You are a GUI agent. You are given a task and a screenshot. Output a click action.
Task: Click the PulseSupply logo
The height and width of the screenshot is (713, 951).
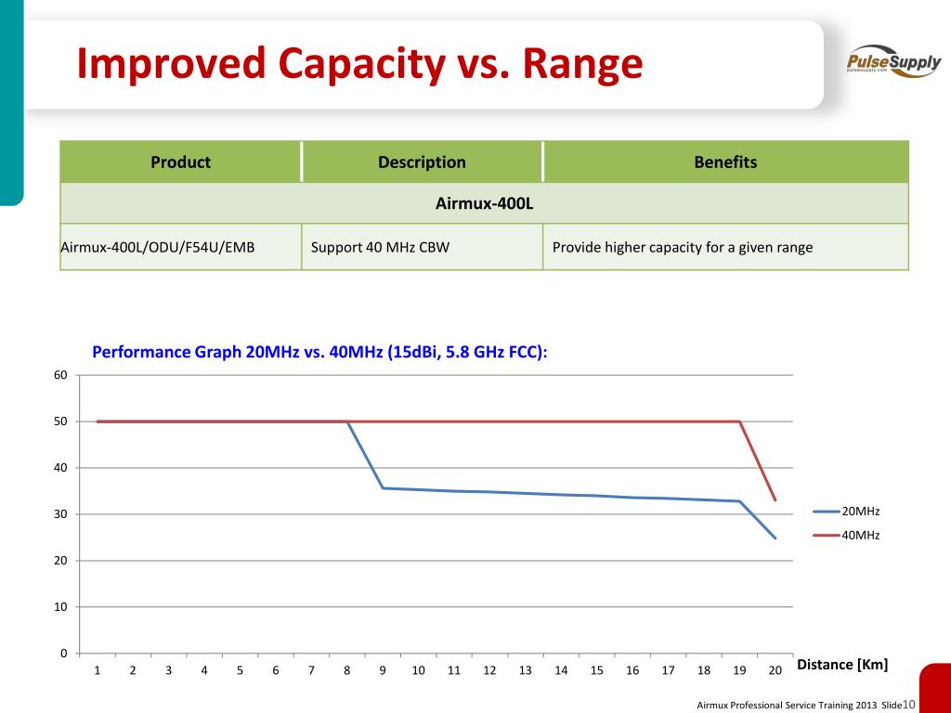click(894, 60)
